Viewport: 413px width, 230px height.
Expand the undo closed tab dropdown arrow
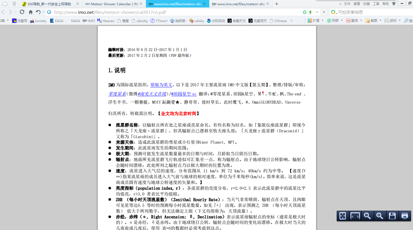(43, 12)
